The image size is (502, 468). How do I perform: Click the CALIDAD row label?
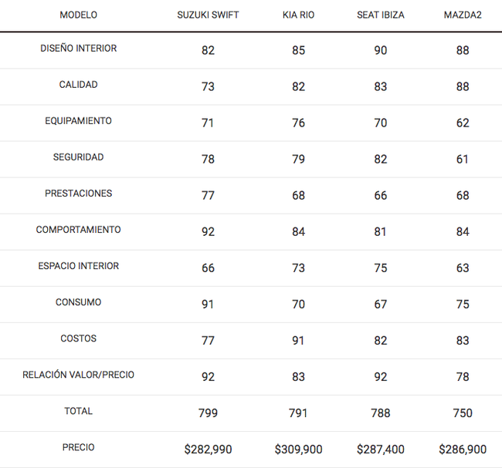click(79, 84)
